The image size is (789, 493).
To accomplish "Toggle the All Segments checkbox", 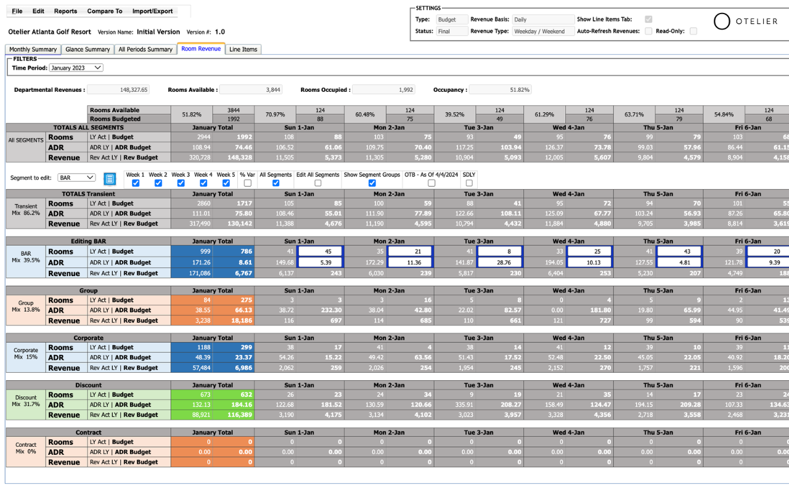I will [x=276, y=183].
